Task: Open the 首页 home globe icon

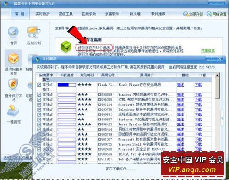Action: pyautogui.click(x=13, y=32)
